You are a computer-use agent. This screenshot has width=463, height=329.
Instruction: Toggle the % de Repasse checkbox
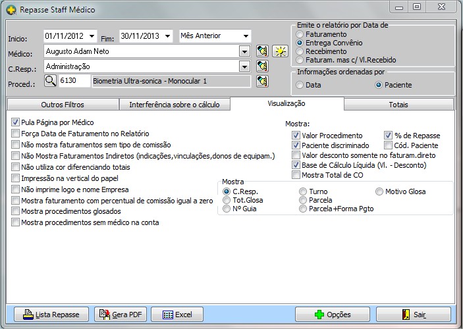coord(389,136)
